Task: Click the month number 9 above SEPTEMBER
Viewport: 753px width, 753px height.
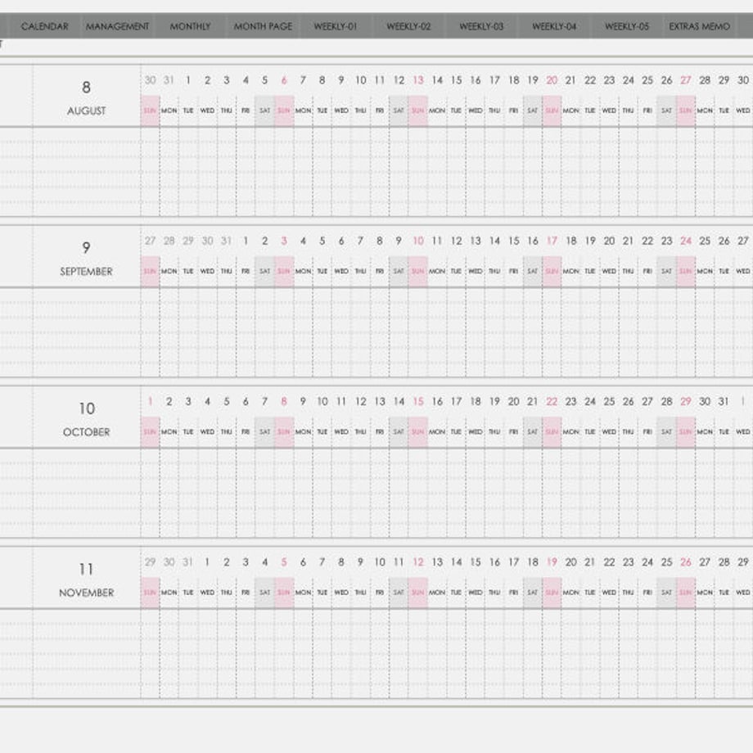Action: coord(87,248)
